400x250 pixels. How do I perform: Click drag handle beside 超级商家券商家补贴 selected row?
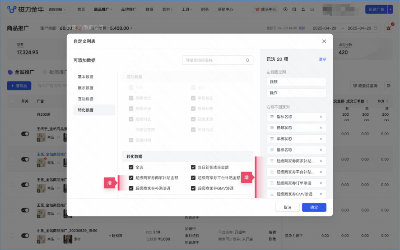(272, 161)
